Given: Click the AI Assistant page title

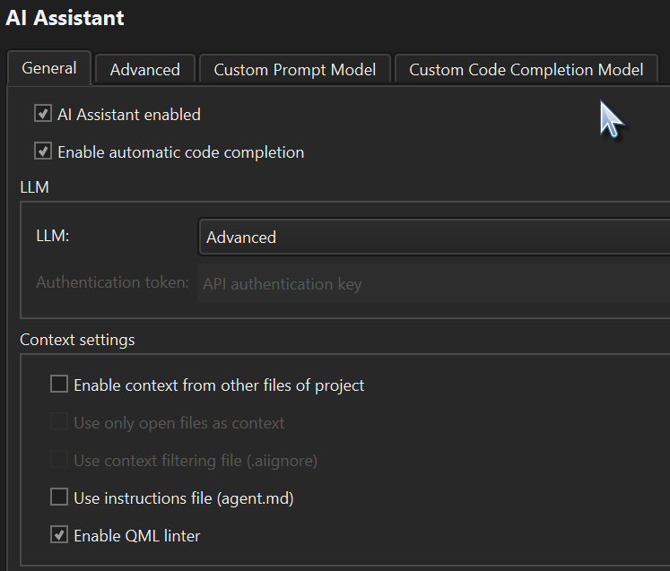Looking at the screenshot, I should pyautogui.click(x=65, y=18).
